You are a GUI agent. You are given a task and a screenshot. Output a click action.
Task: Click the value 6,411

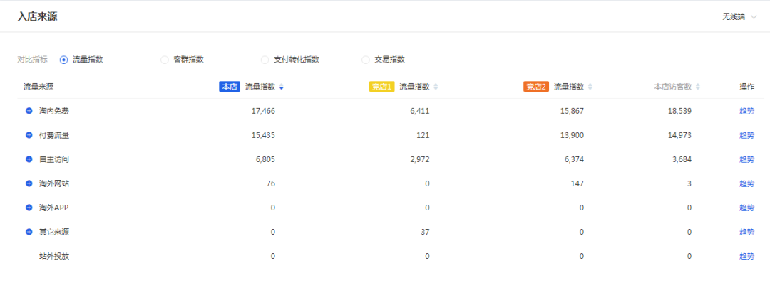[419, 111]
